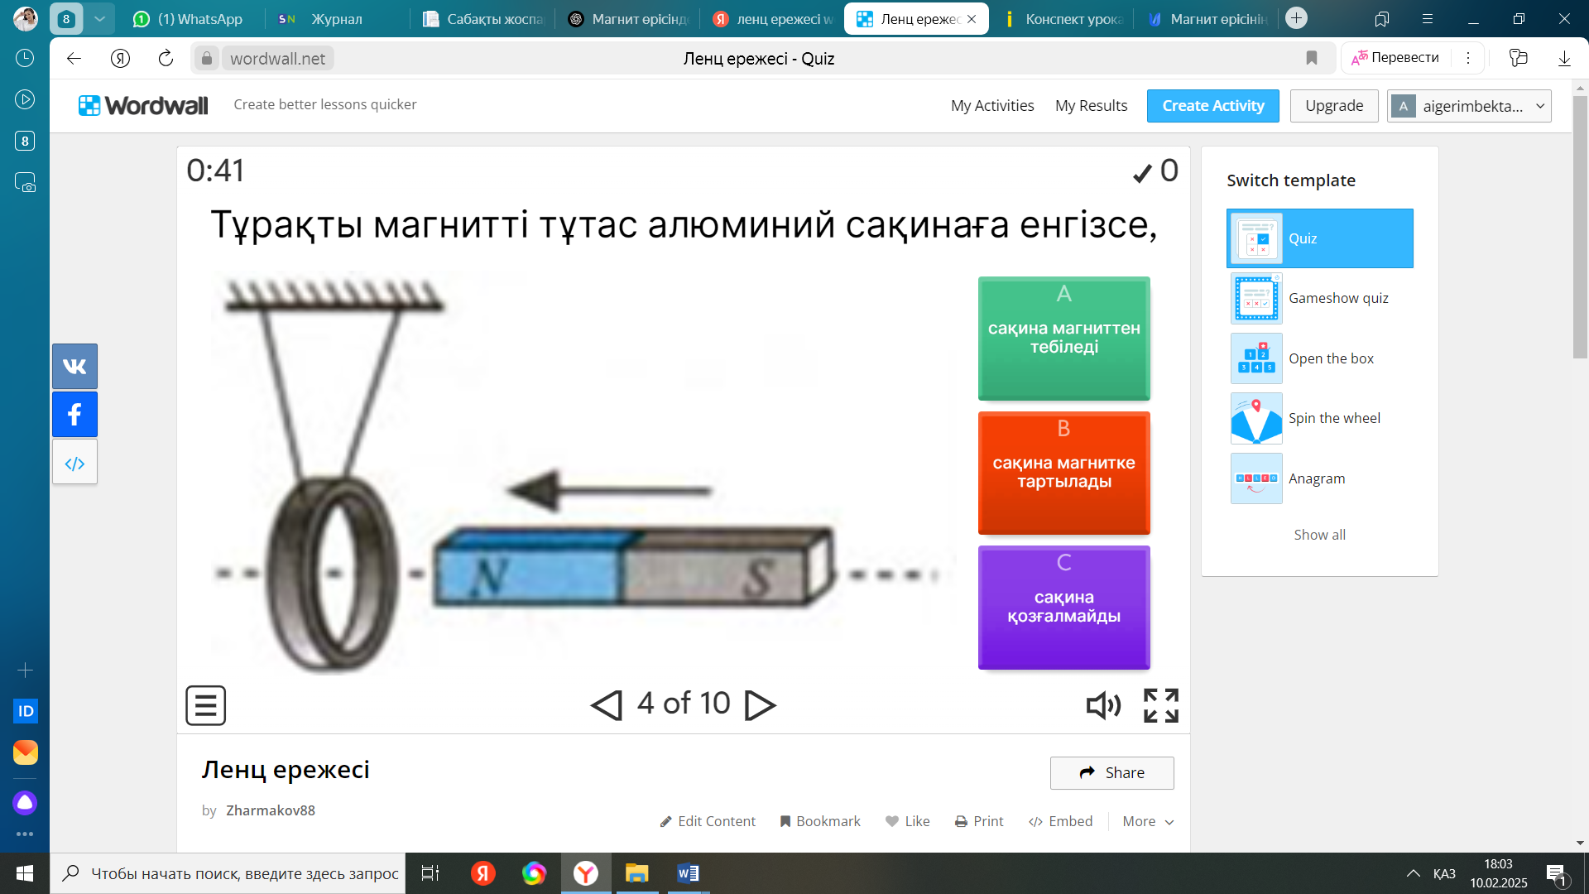This screenshot has width=1589, height=894.
Task: Toggle Like on this activity
Action: [x=907, y=821]
